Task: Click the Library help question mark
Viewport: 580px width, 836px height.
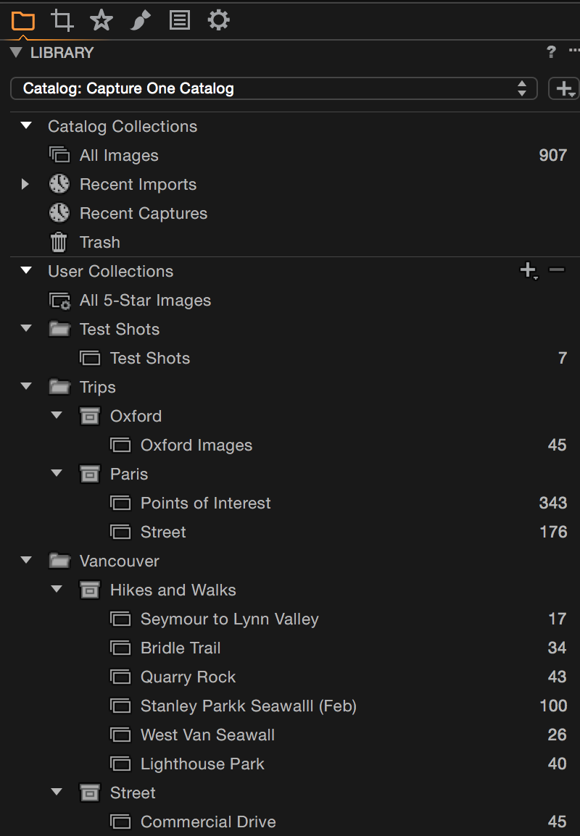Action: click(x=551, y=51)
